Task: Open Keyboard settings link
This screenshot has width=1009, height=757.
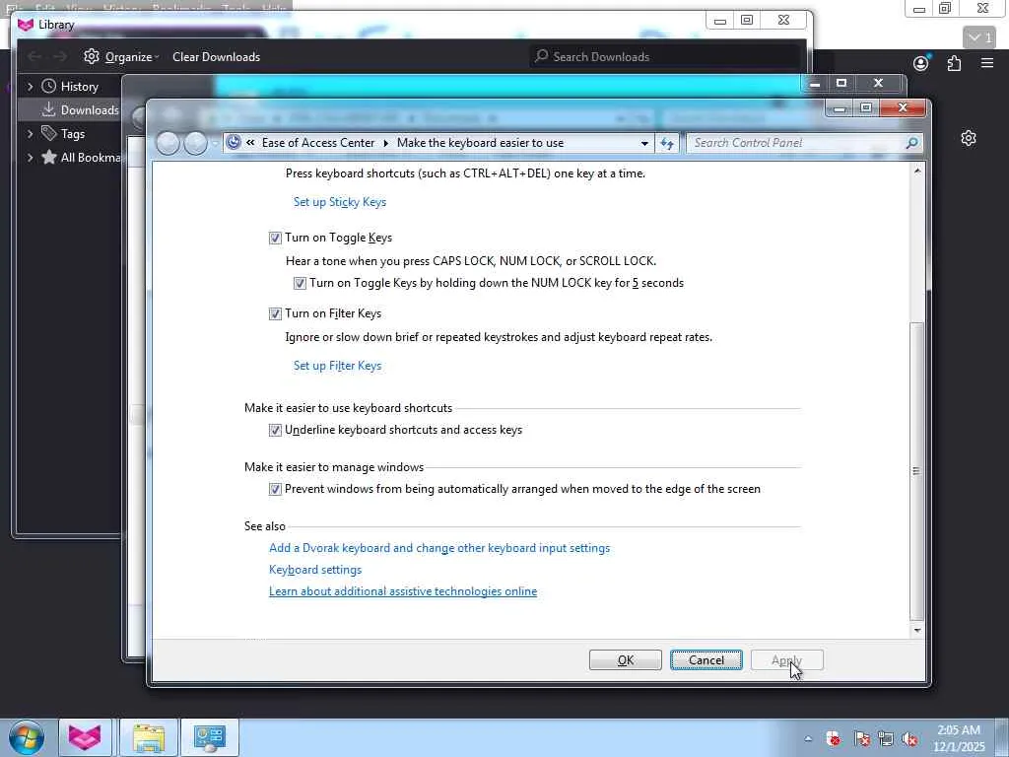Action: [315, 570]
